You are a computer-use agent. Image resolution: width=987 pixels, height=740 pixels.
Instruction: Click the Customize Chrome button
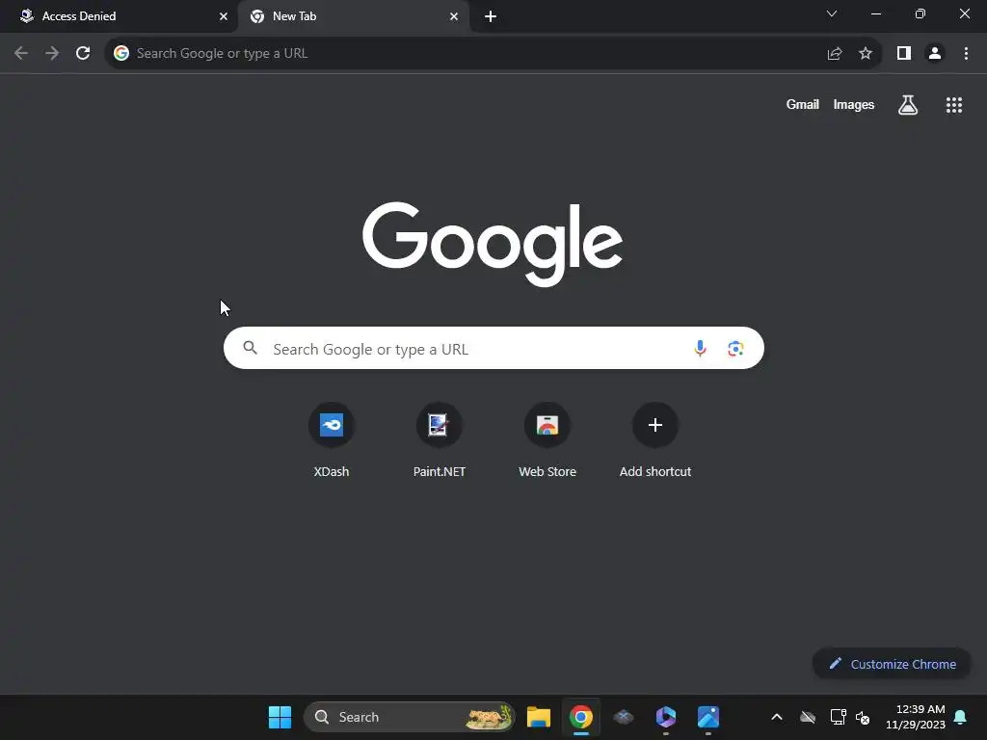(x=892, y=664)
